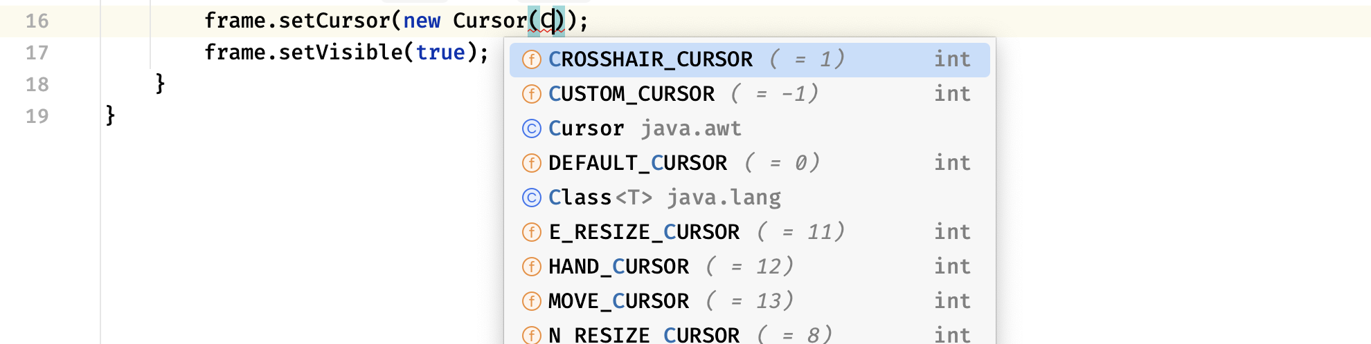The width and height of the screenshot is (1371, 344).
Task: Place caret on the setVisible(true) line
Action: (x=346, y=52)
